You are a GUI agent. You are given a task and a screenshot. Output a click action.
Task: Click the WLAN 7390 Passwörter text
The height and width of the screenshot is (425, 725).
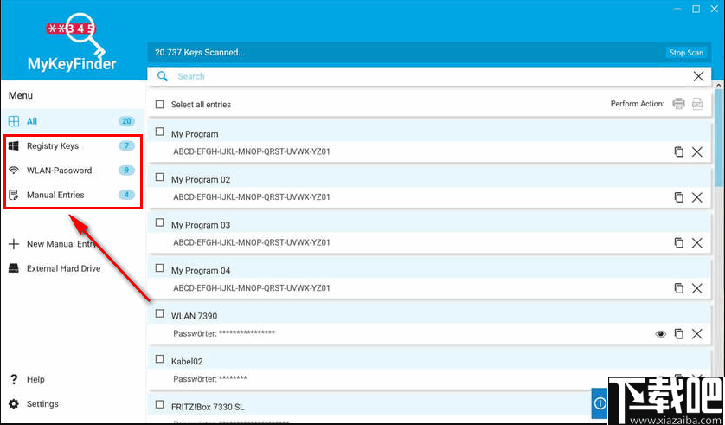(x=224, y=333)
